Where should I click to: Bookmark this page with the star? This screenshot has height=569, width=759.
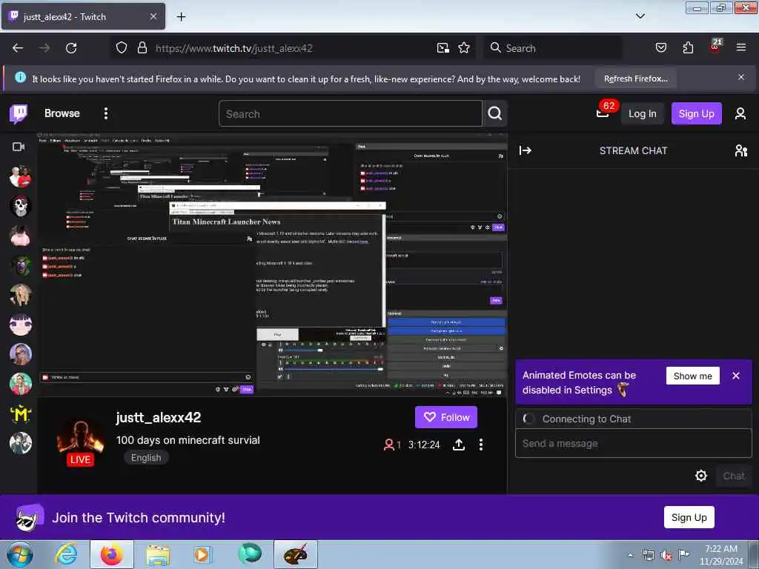coord(464,48)
